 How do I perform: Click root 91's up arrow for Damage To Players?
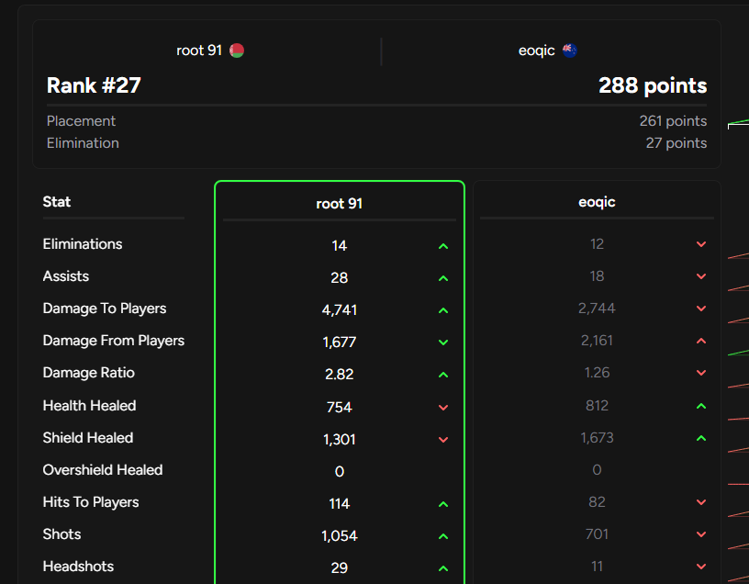(443, 310)
